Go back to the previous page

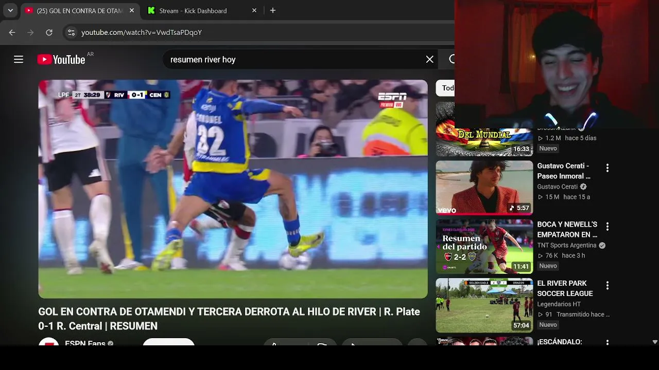click(12, 32)
